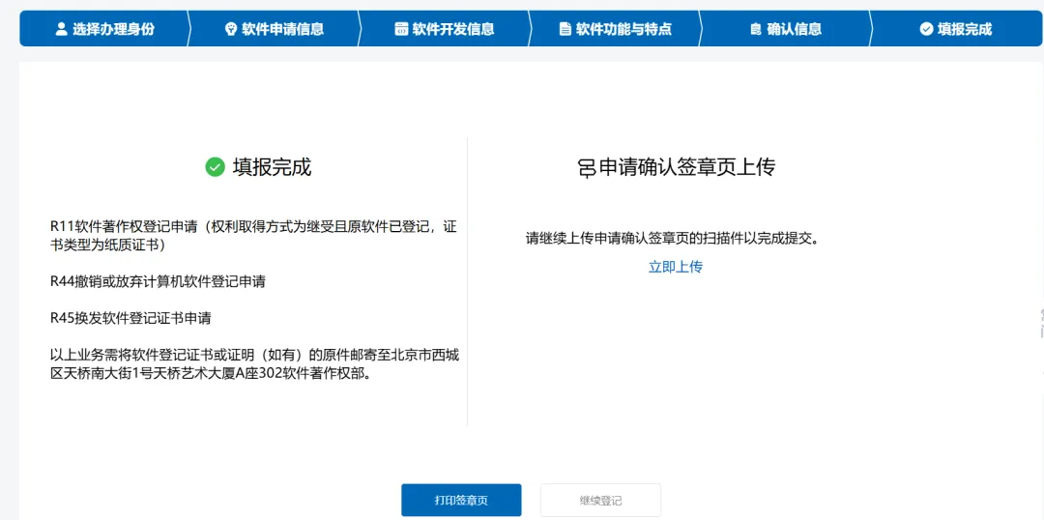Go to the 软件开发信息 step
Screen dimensions: 1044x520
pos(445,29)
